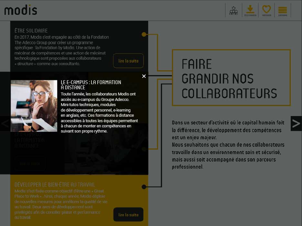Click the photo of the woman with glasses
Viewport: 302px width, 226px height.
[34, 106]
